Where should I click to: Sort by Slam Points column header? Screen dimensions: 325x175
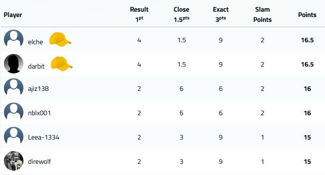(x=263, y=15)
